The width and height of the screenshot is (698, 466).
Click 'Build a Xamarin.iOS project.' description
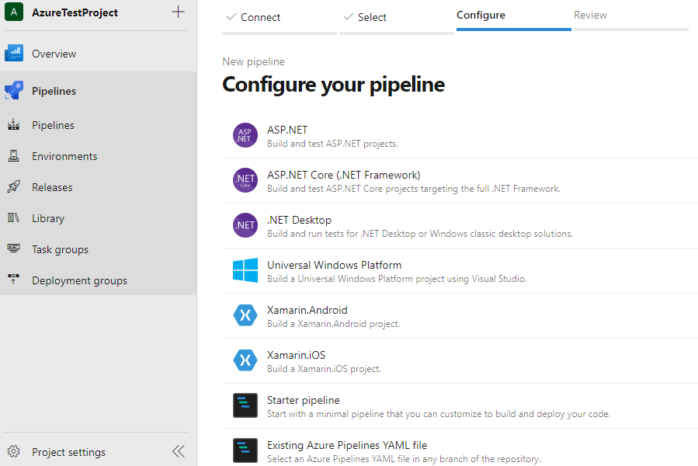point(324,369)
